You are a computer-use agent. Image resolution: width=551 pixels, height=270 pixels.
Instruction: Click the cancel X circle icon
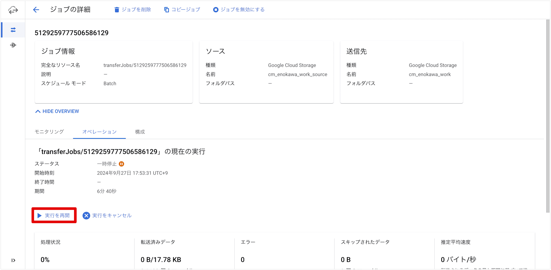(87, 216)
